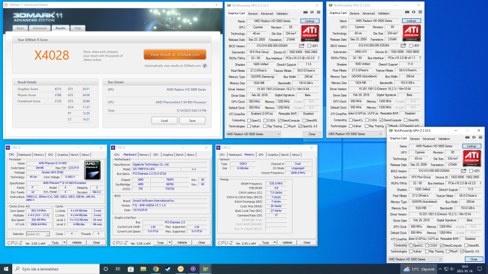Click the Save button in 3DMark
The width and height of the screenshot is (488, 274).
(x=192, y=121)
